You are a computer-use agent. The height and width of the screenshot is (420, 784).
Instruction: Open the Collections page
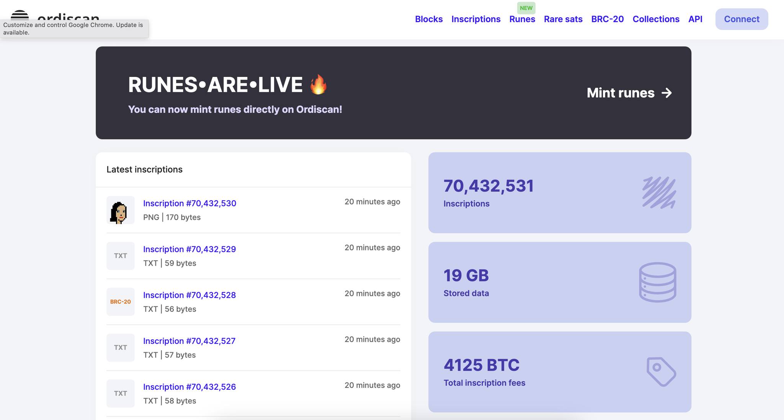pyautogui.click(x=656, y=19)
